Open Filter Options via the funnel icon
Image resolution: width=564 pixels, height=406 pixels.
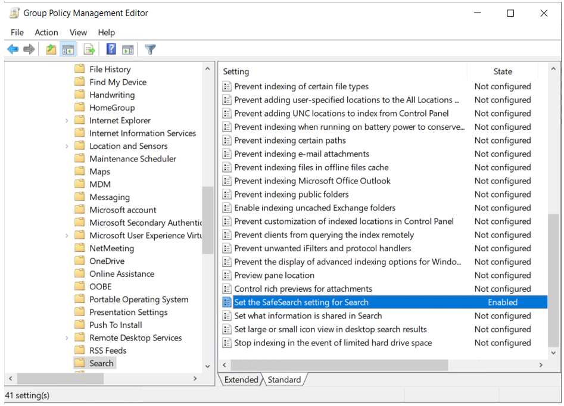coord(150,49)
